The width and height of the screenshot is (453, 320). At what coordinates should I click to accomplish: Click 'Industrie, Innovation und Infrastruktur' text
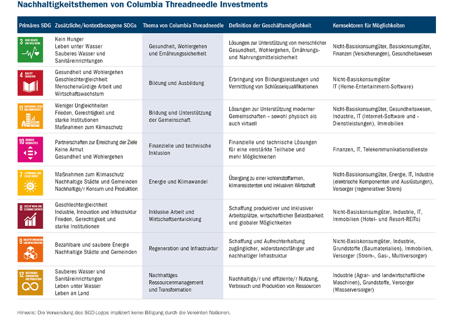click(x=95, y=212)
